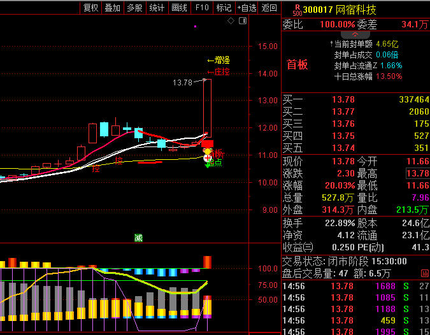Open the 统计 statistics menu
Image resolution: width=430 pixels, height=335 pixels.
click(157, 8)
